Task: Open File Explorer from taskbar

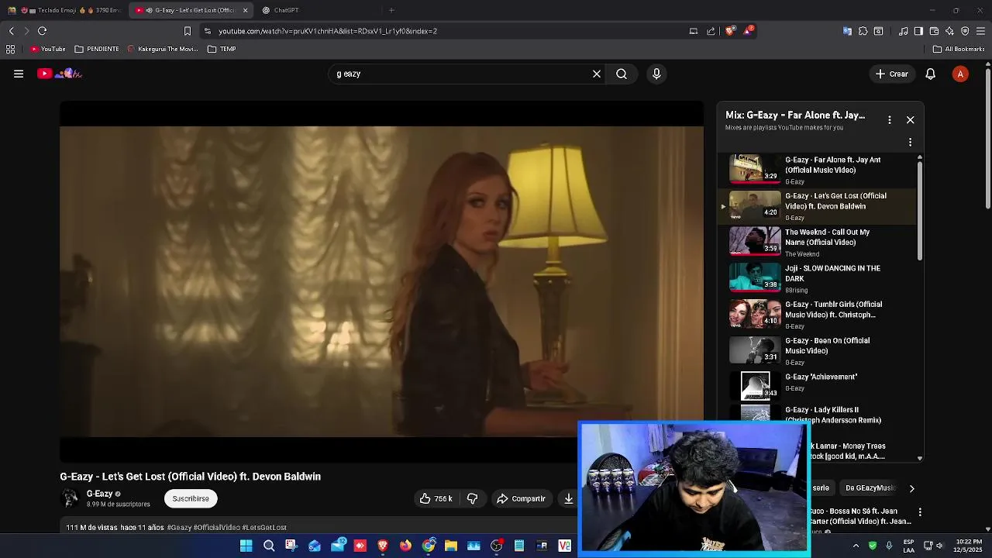Action: (x=450, y=546)
